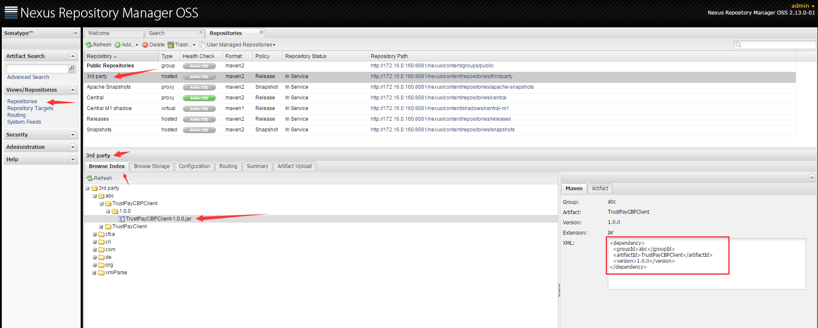Image resolution: width=818 pixels, height=328 pixels.
Task: Open the System Feeds link
Action: pyautogui.click(x=24, y=122)
